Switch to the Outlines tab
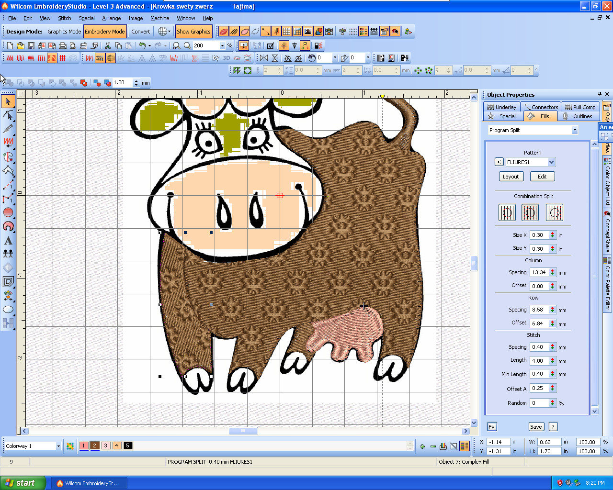 578,116
